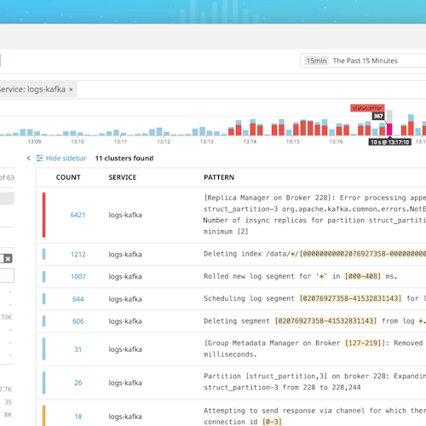This screenshot has width=426, height=426.
Task: Click the 10 s @ 13:17:10 timestamp tooltip
Action: [x=390, y=142]
